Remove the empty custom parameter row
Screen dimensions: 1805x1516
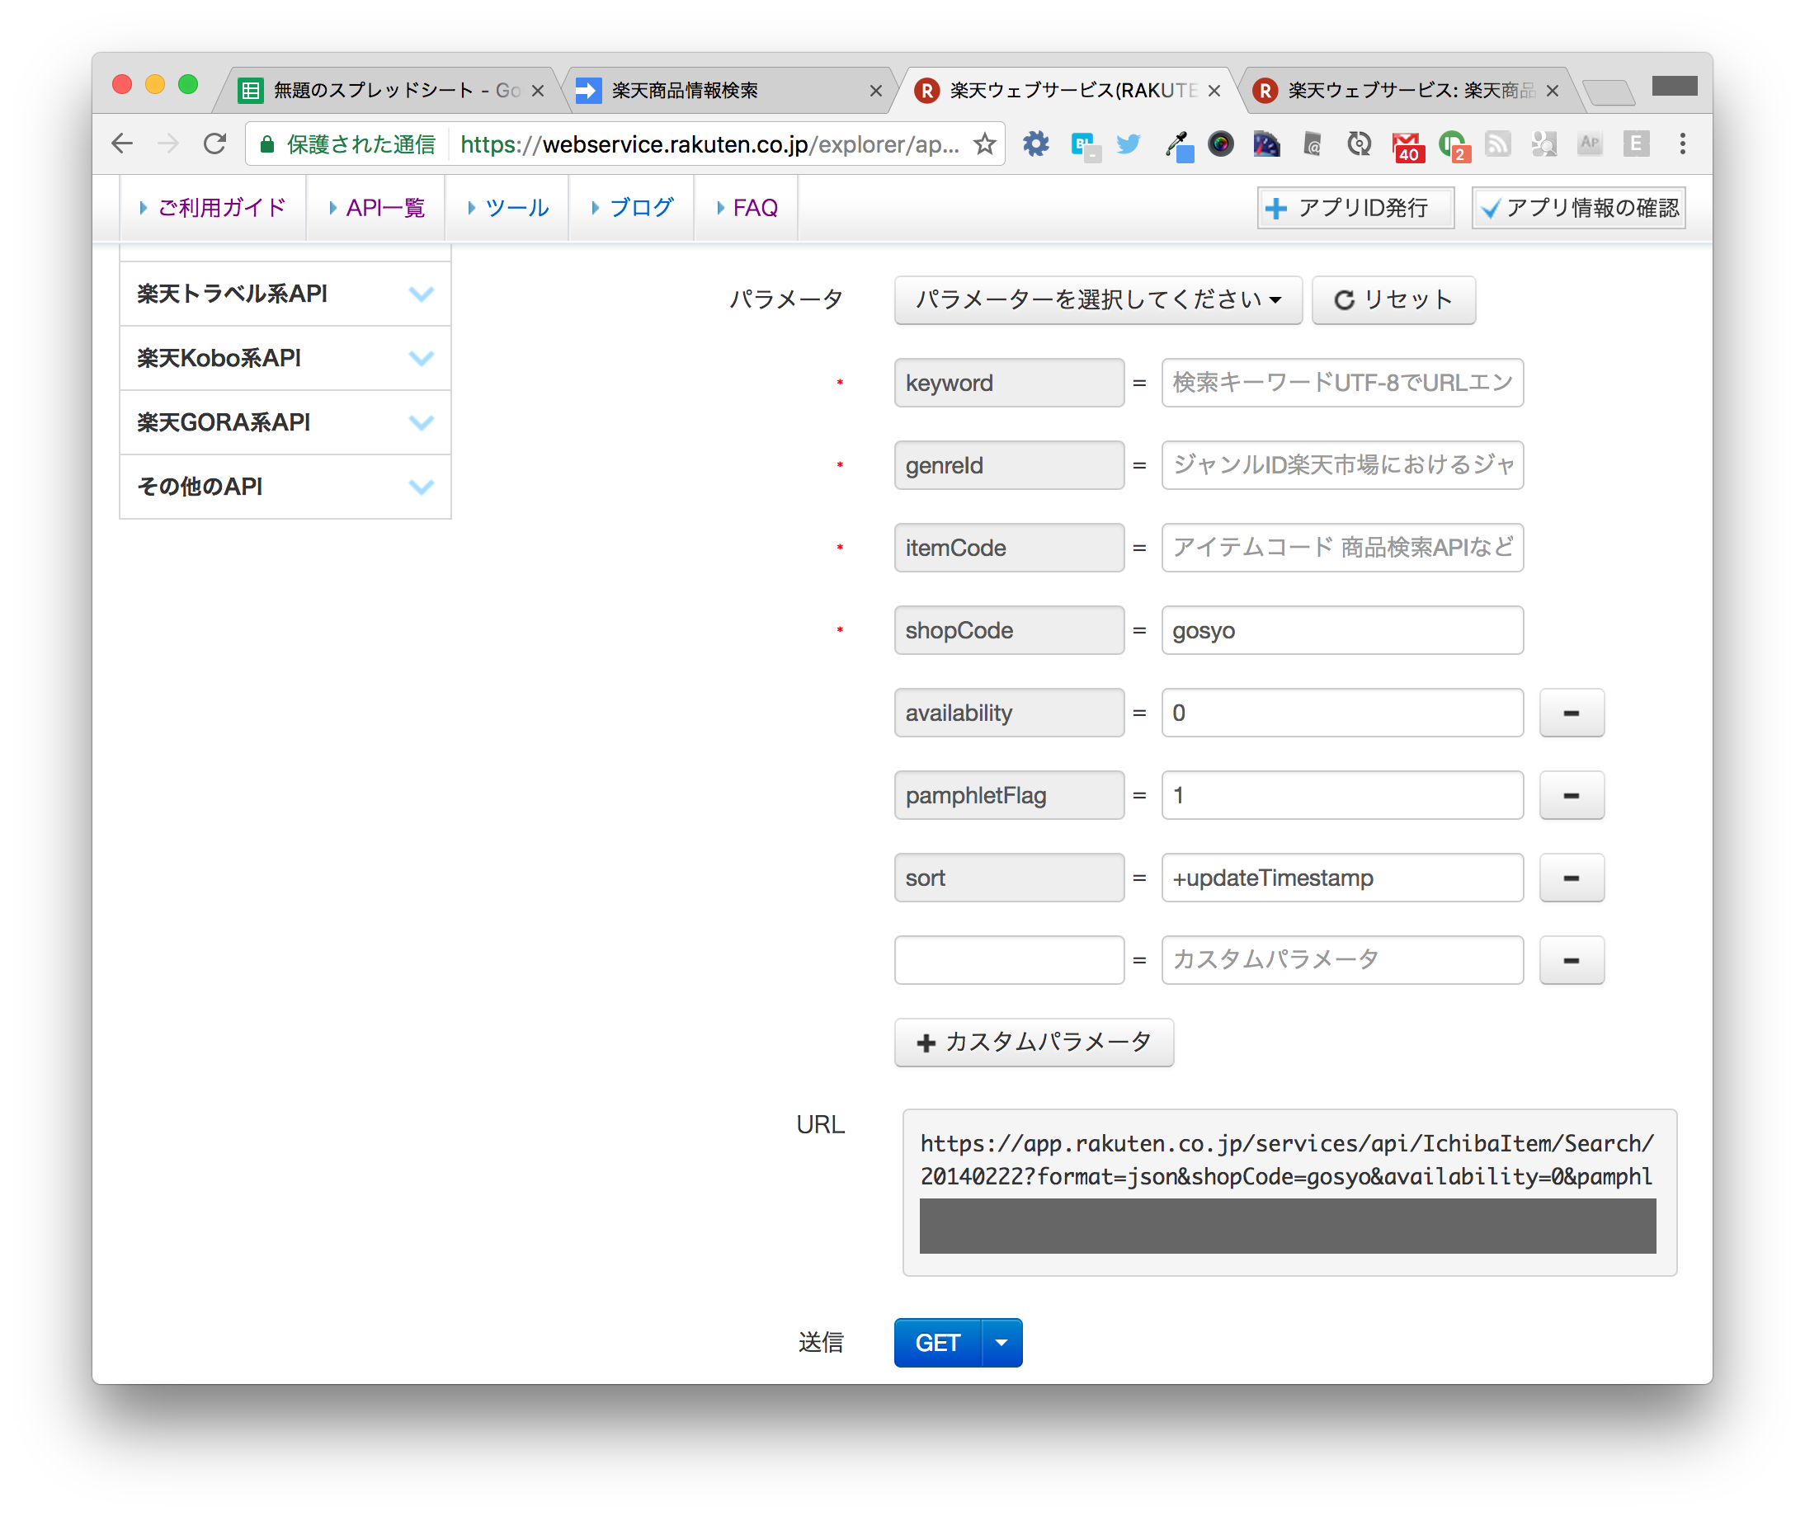click(1572, 960)
